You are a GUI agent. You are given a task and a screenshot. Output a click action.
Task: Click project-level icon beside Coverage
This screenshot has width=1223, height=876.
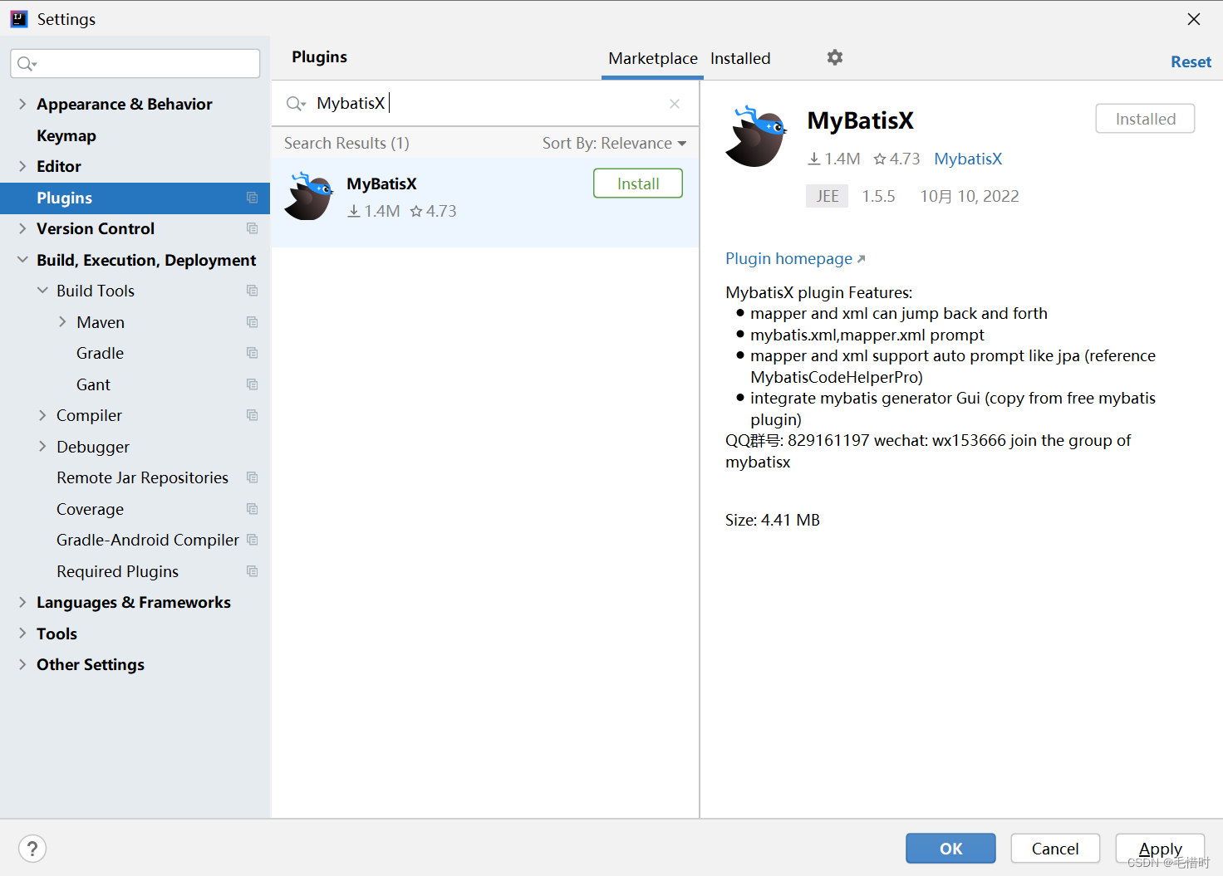[253, 509]
